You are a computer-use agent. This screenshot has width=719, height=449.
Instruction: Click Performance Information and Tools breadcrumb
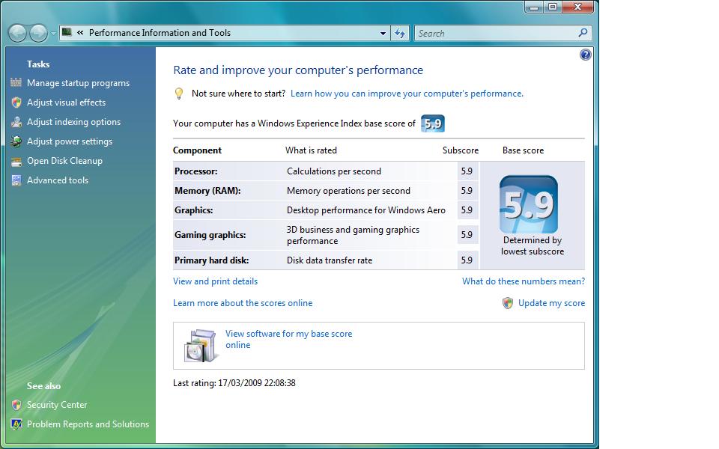coord(160,32)
